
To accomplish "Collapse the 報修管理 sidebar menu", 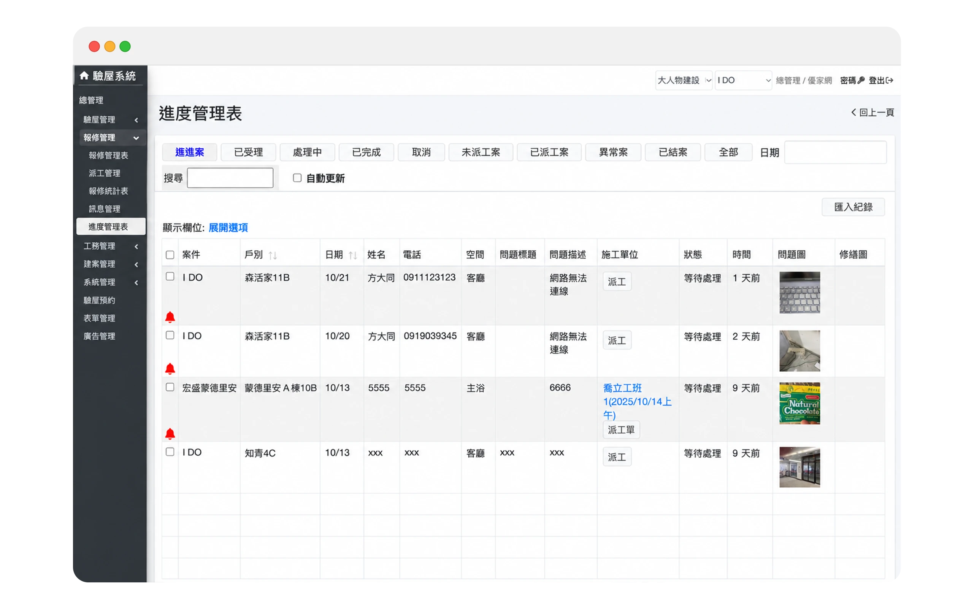I will point(113,137).
